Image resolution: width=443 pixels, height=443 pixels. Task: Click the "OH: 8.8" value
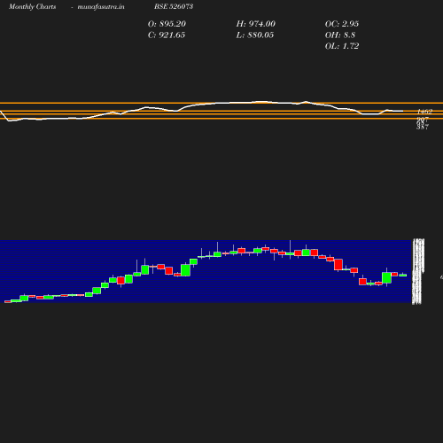click(340, 35)
